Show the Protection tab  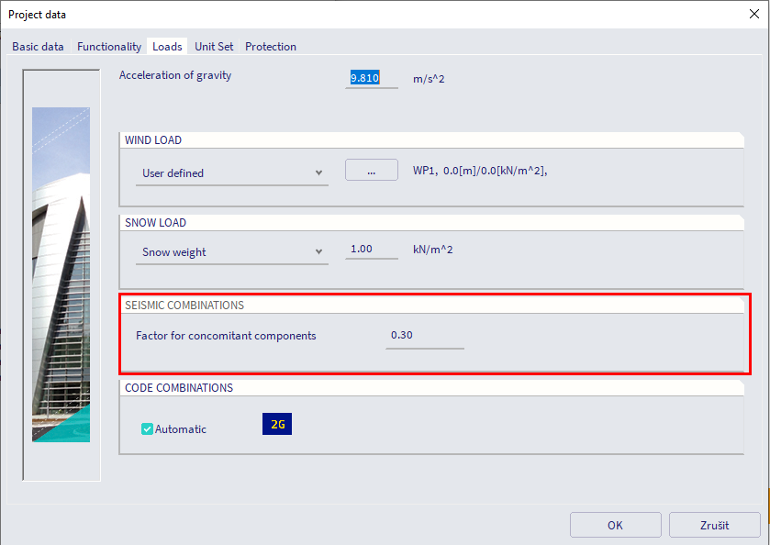click(x=271, y=47)
